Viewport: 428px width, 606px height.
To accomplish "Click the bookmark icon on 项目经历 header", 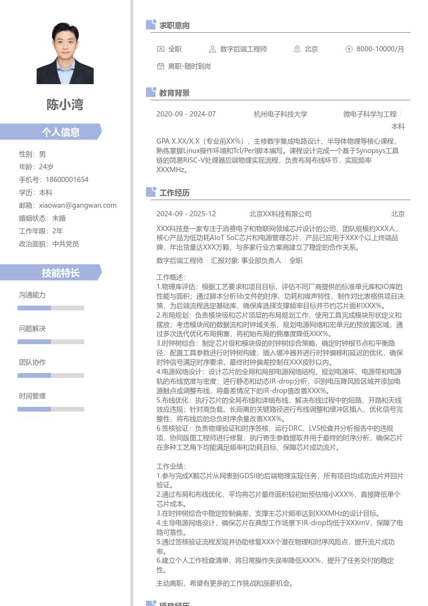I will coord(150,604).
